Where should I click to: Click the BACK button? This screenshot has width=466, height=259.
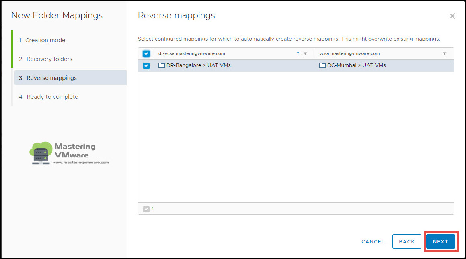click(x=406, y=241)
